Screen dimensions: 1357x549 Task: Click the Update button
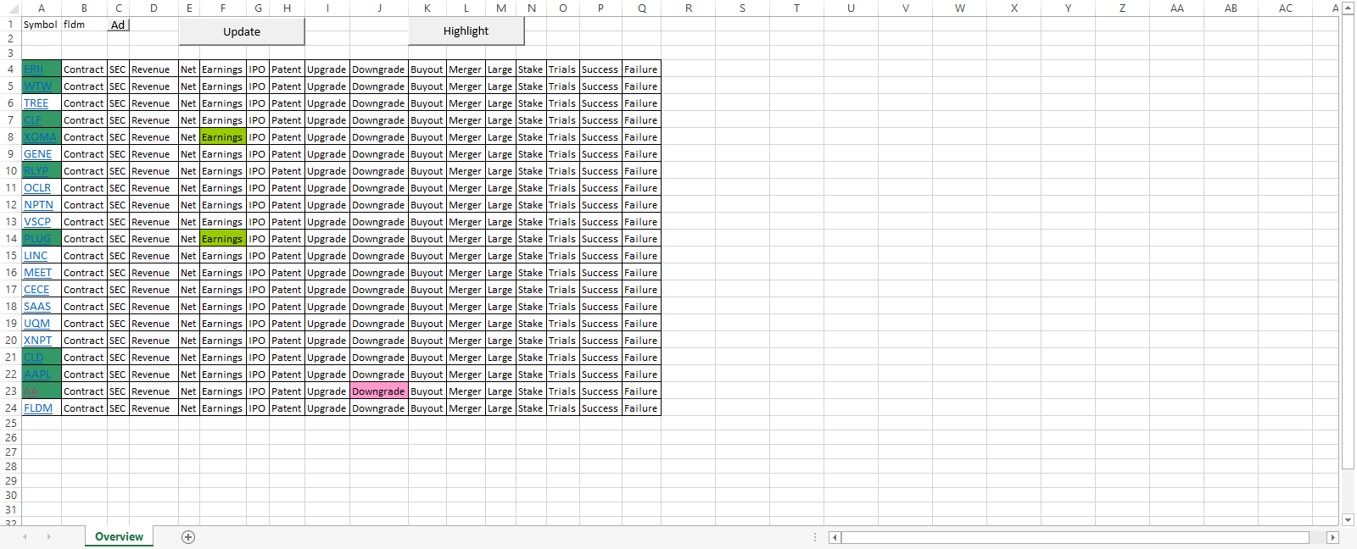242,31
